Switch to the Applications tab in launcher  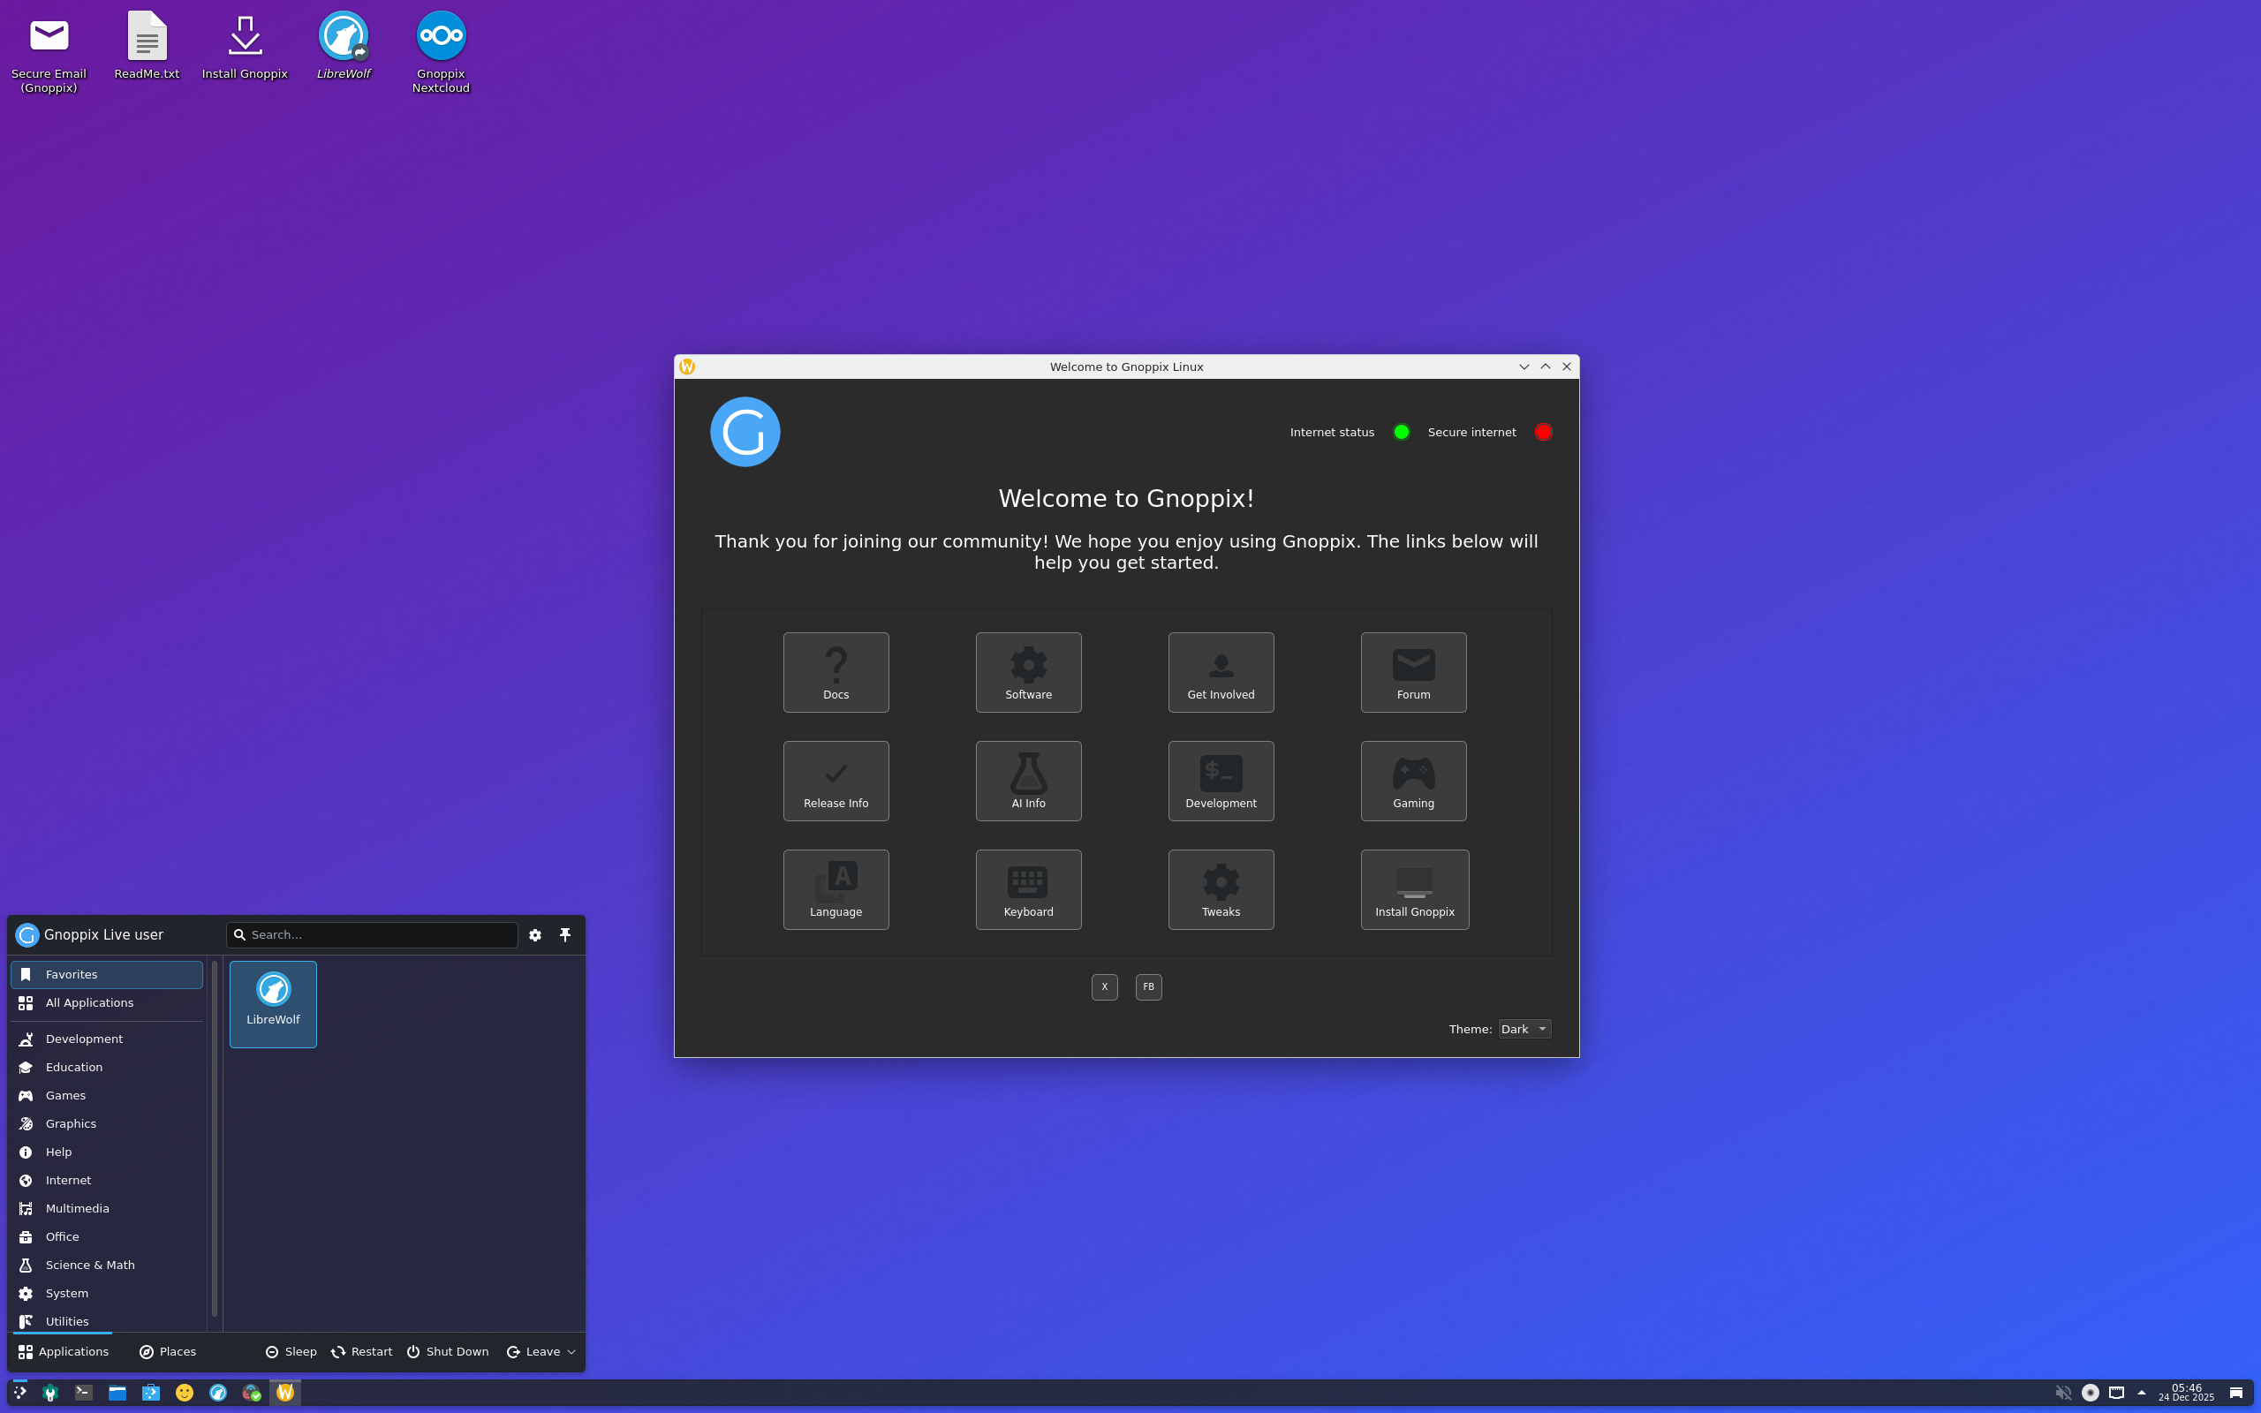[x=64, y=1351]
